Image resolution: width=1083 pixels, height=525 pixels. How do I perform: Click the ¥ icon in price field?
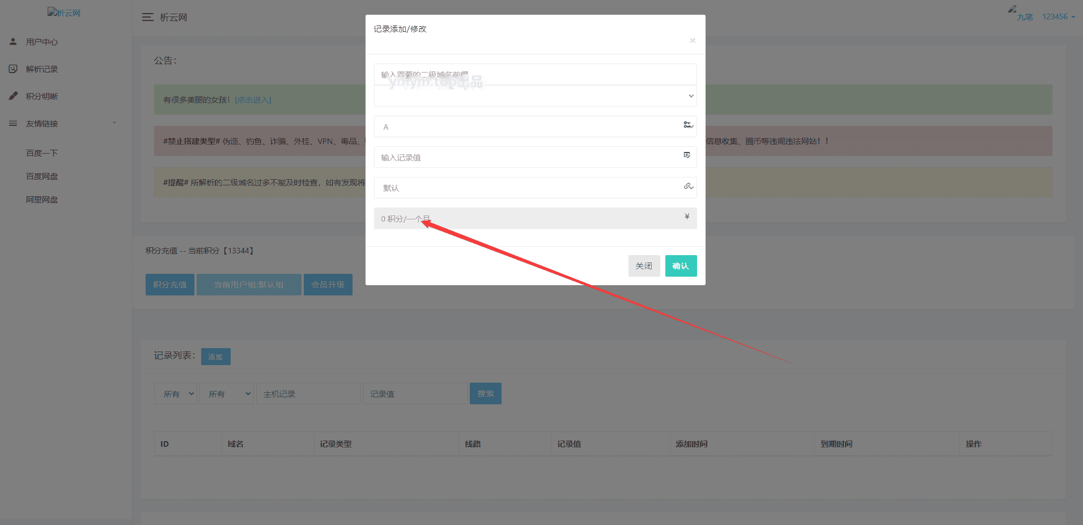687,216
